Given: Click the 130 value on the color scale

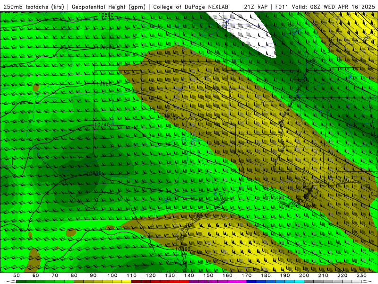Looking at the screenshot, I should 170,275.
